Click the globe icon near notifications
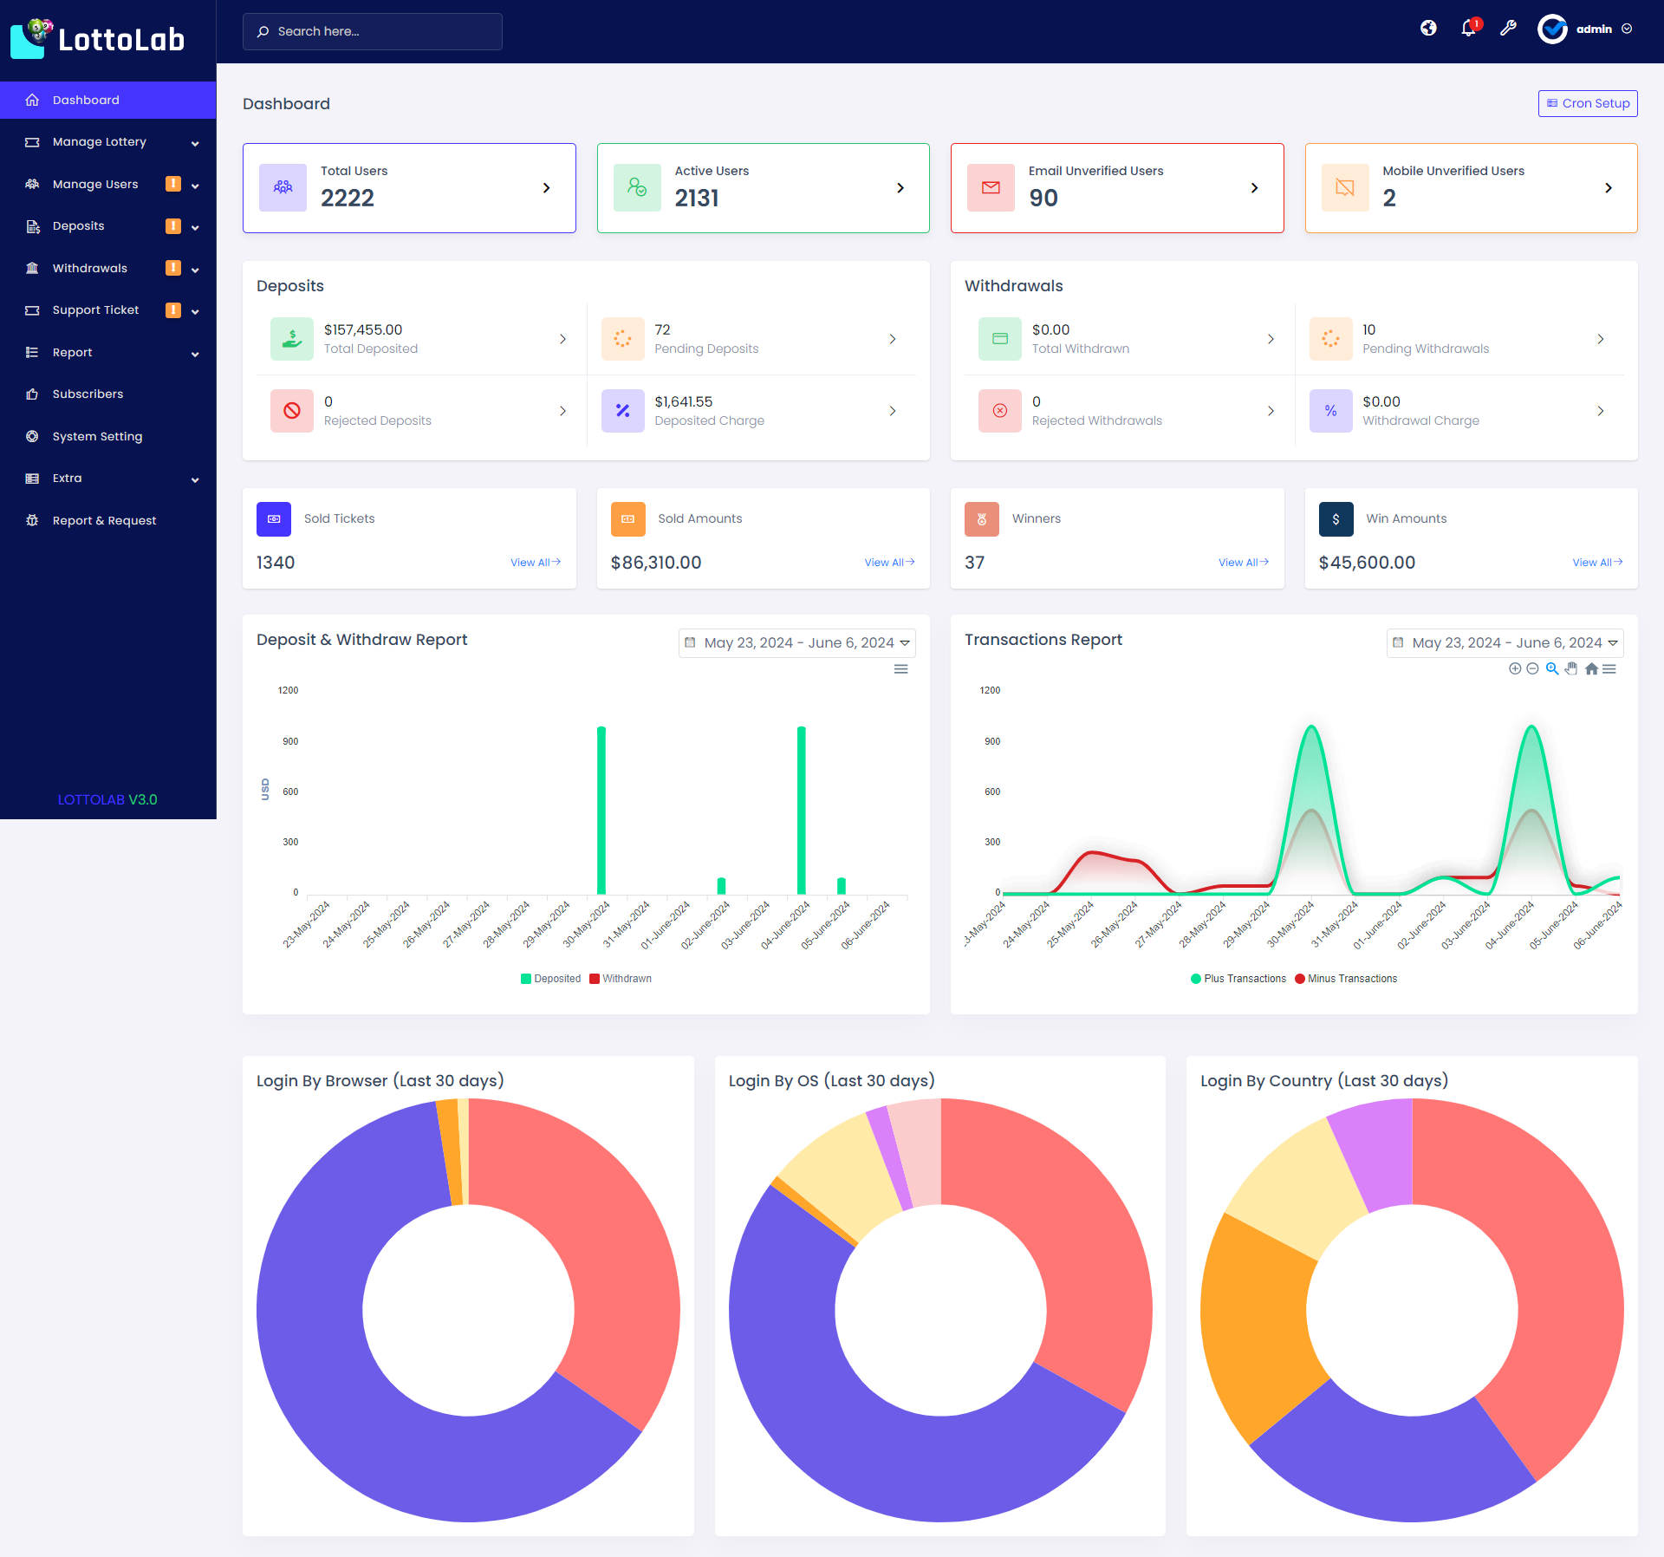This screenshot has height=1557, width=1664. click(1428, 29)
